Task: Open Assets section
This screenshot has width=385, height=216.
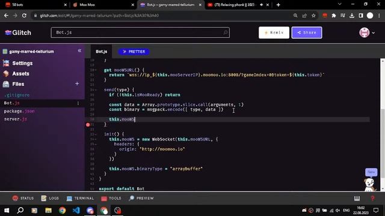Action: point(16,73)
